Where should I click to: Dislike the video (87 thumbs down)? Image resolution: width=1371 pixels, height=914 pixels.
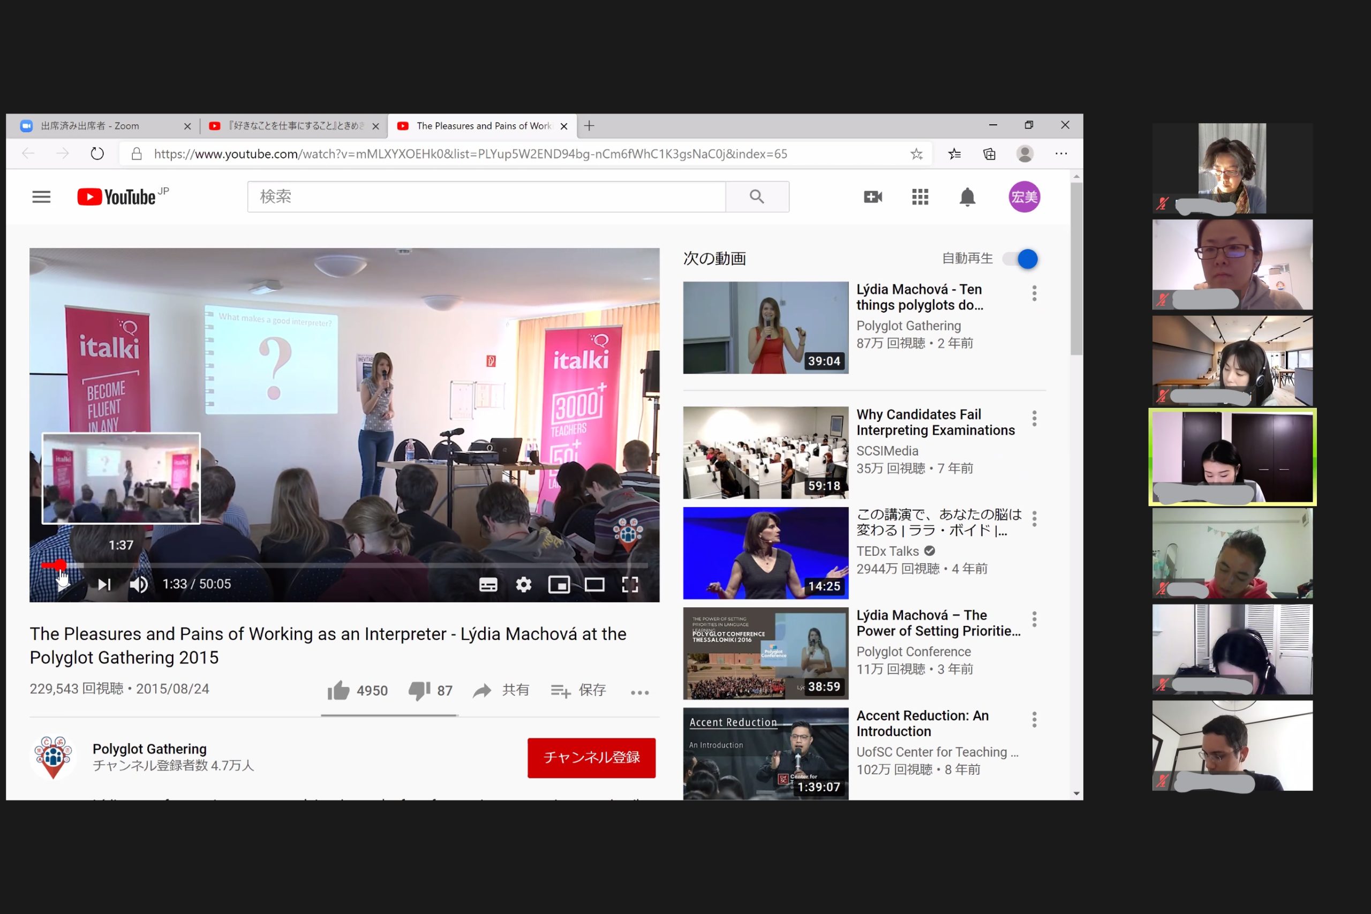coord(430,691)
